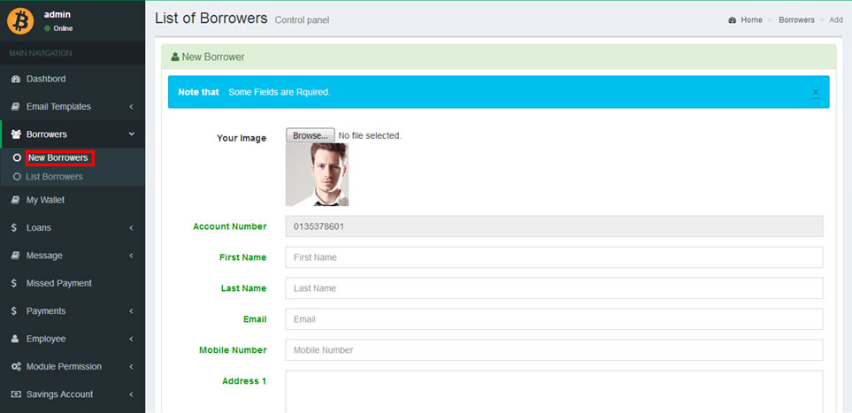This screenshot has height=413, width=852.
Task: Select the New Borrowers circle bullet
Action: [x=17, y=158]
